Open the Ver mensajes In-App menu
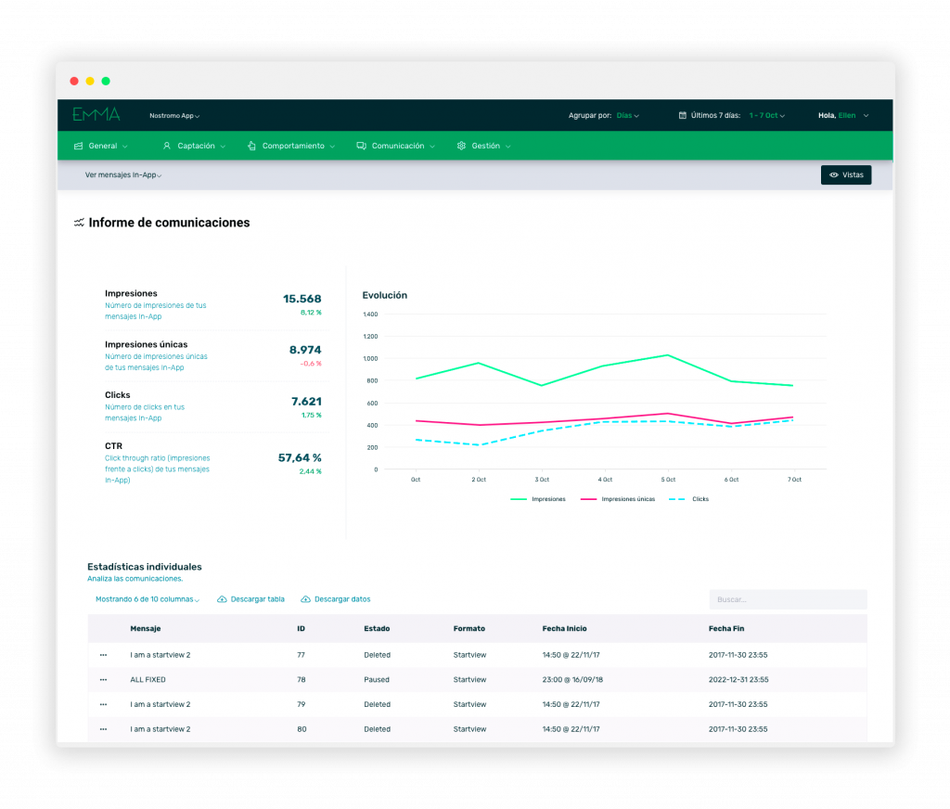950x809 pixels. tap(122, 174)
